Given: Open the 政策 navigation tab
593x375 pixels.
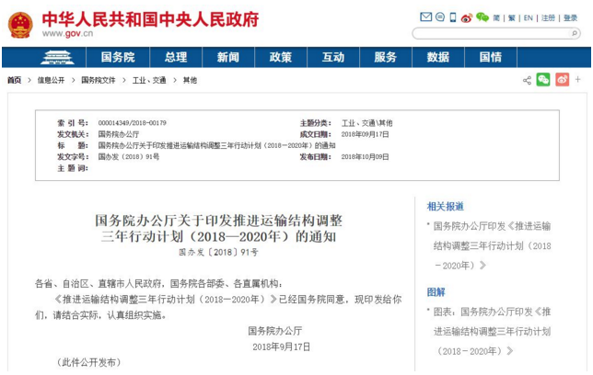Looking at the screenshot, I should 281,57.
